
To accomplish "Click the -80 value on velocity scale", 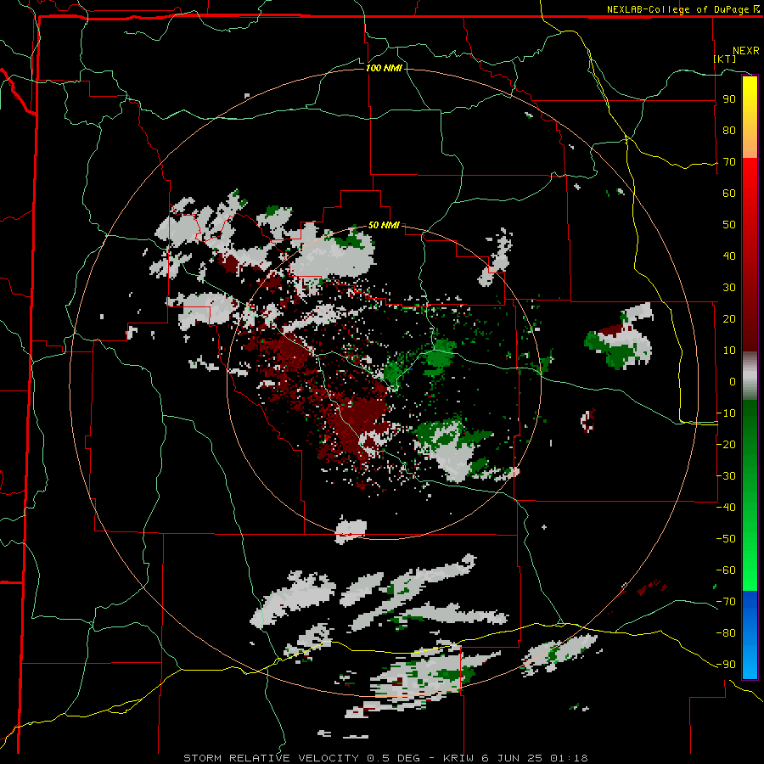I will pos(726,633).
